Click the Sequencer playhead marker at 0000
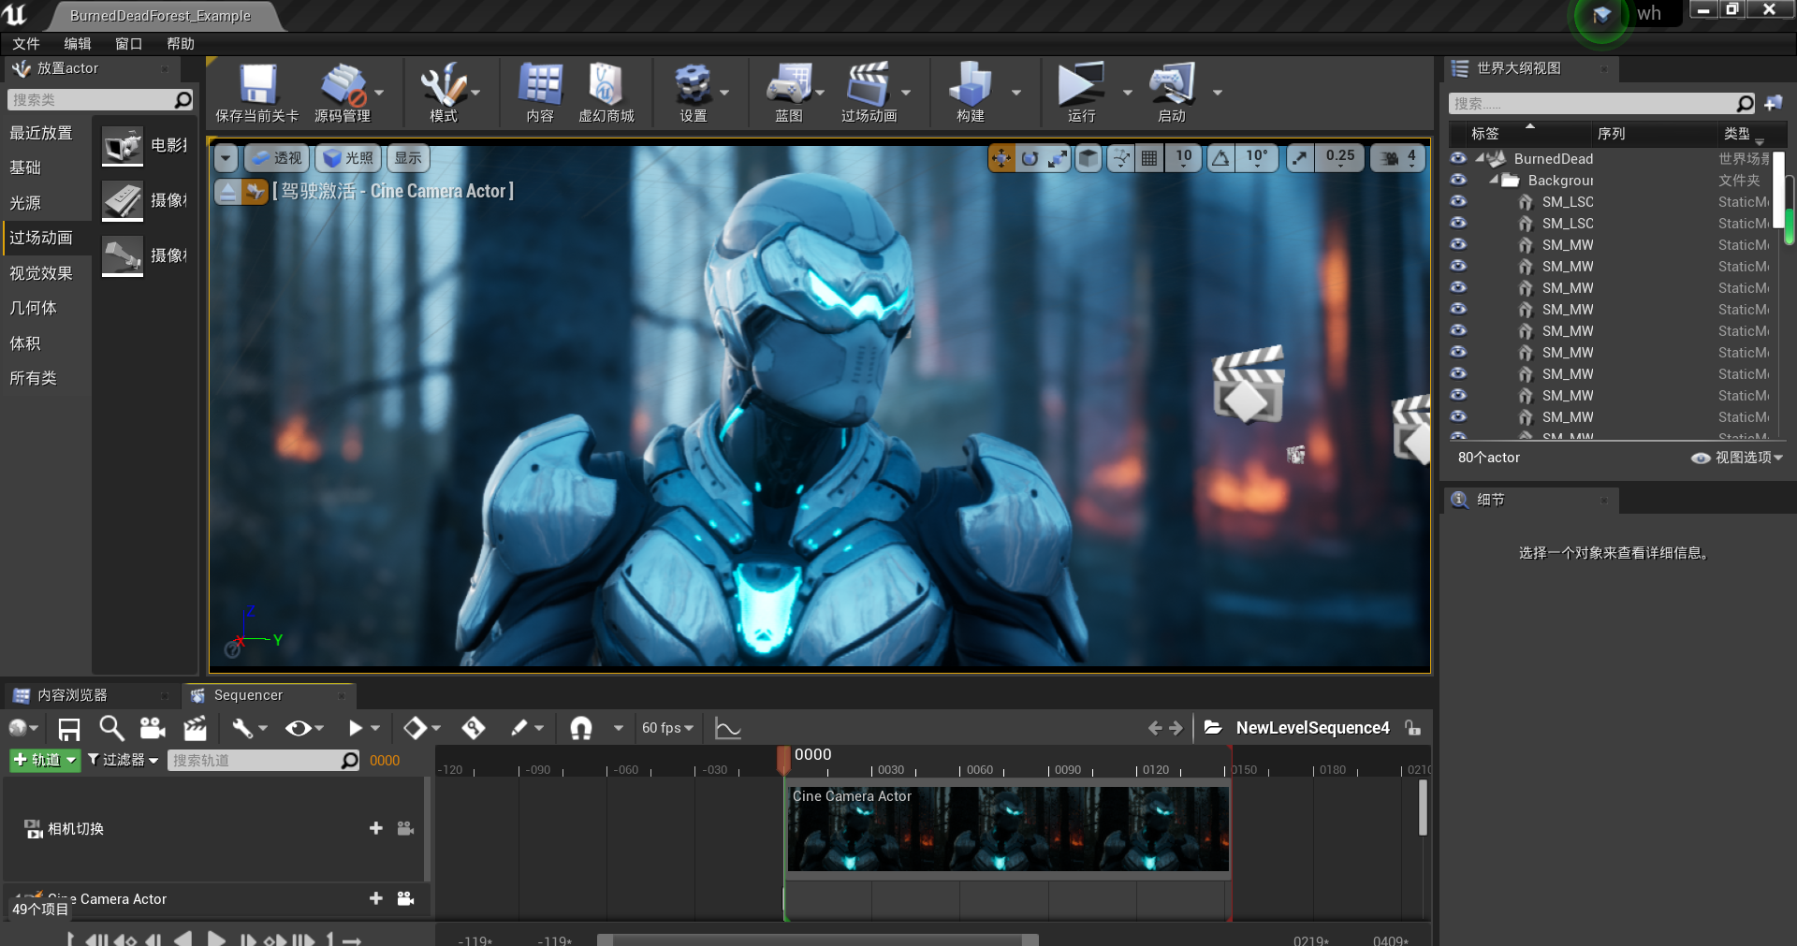 [x=783, y=759]
